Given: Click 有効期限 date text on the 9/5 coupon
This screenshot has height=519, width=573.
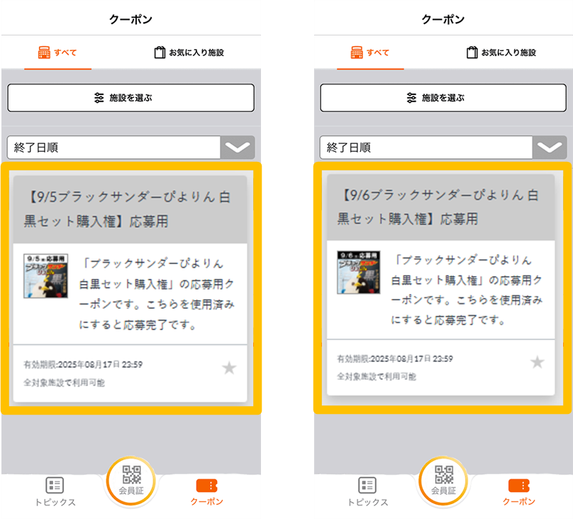Looking at the screenshot, I should click(x=83, y=364).
